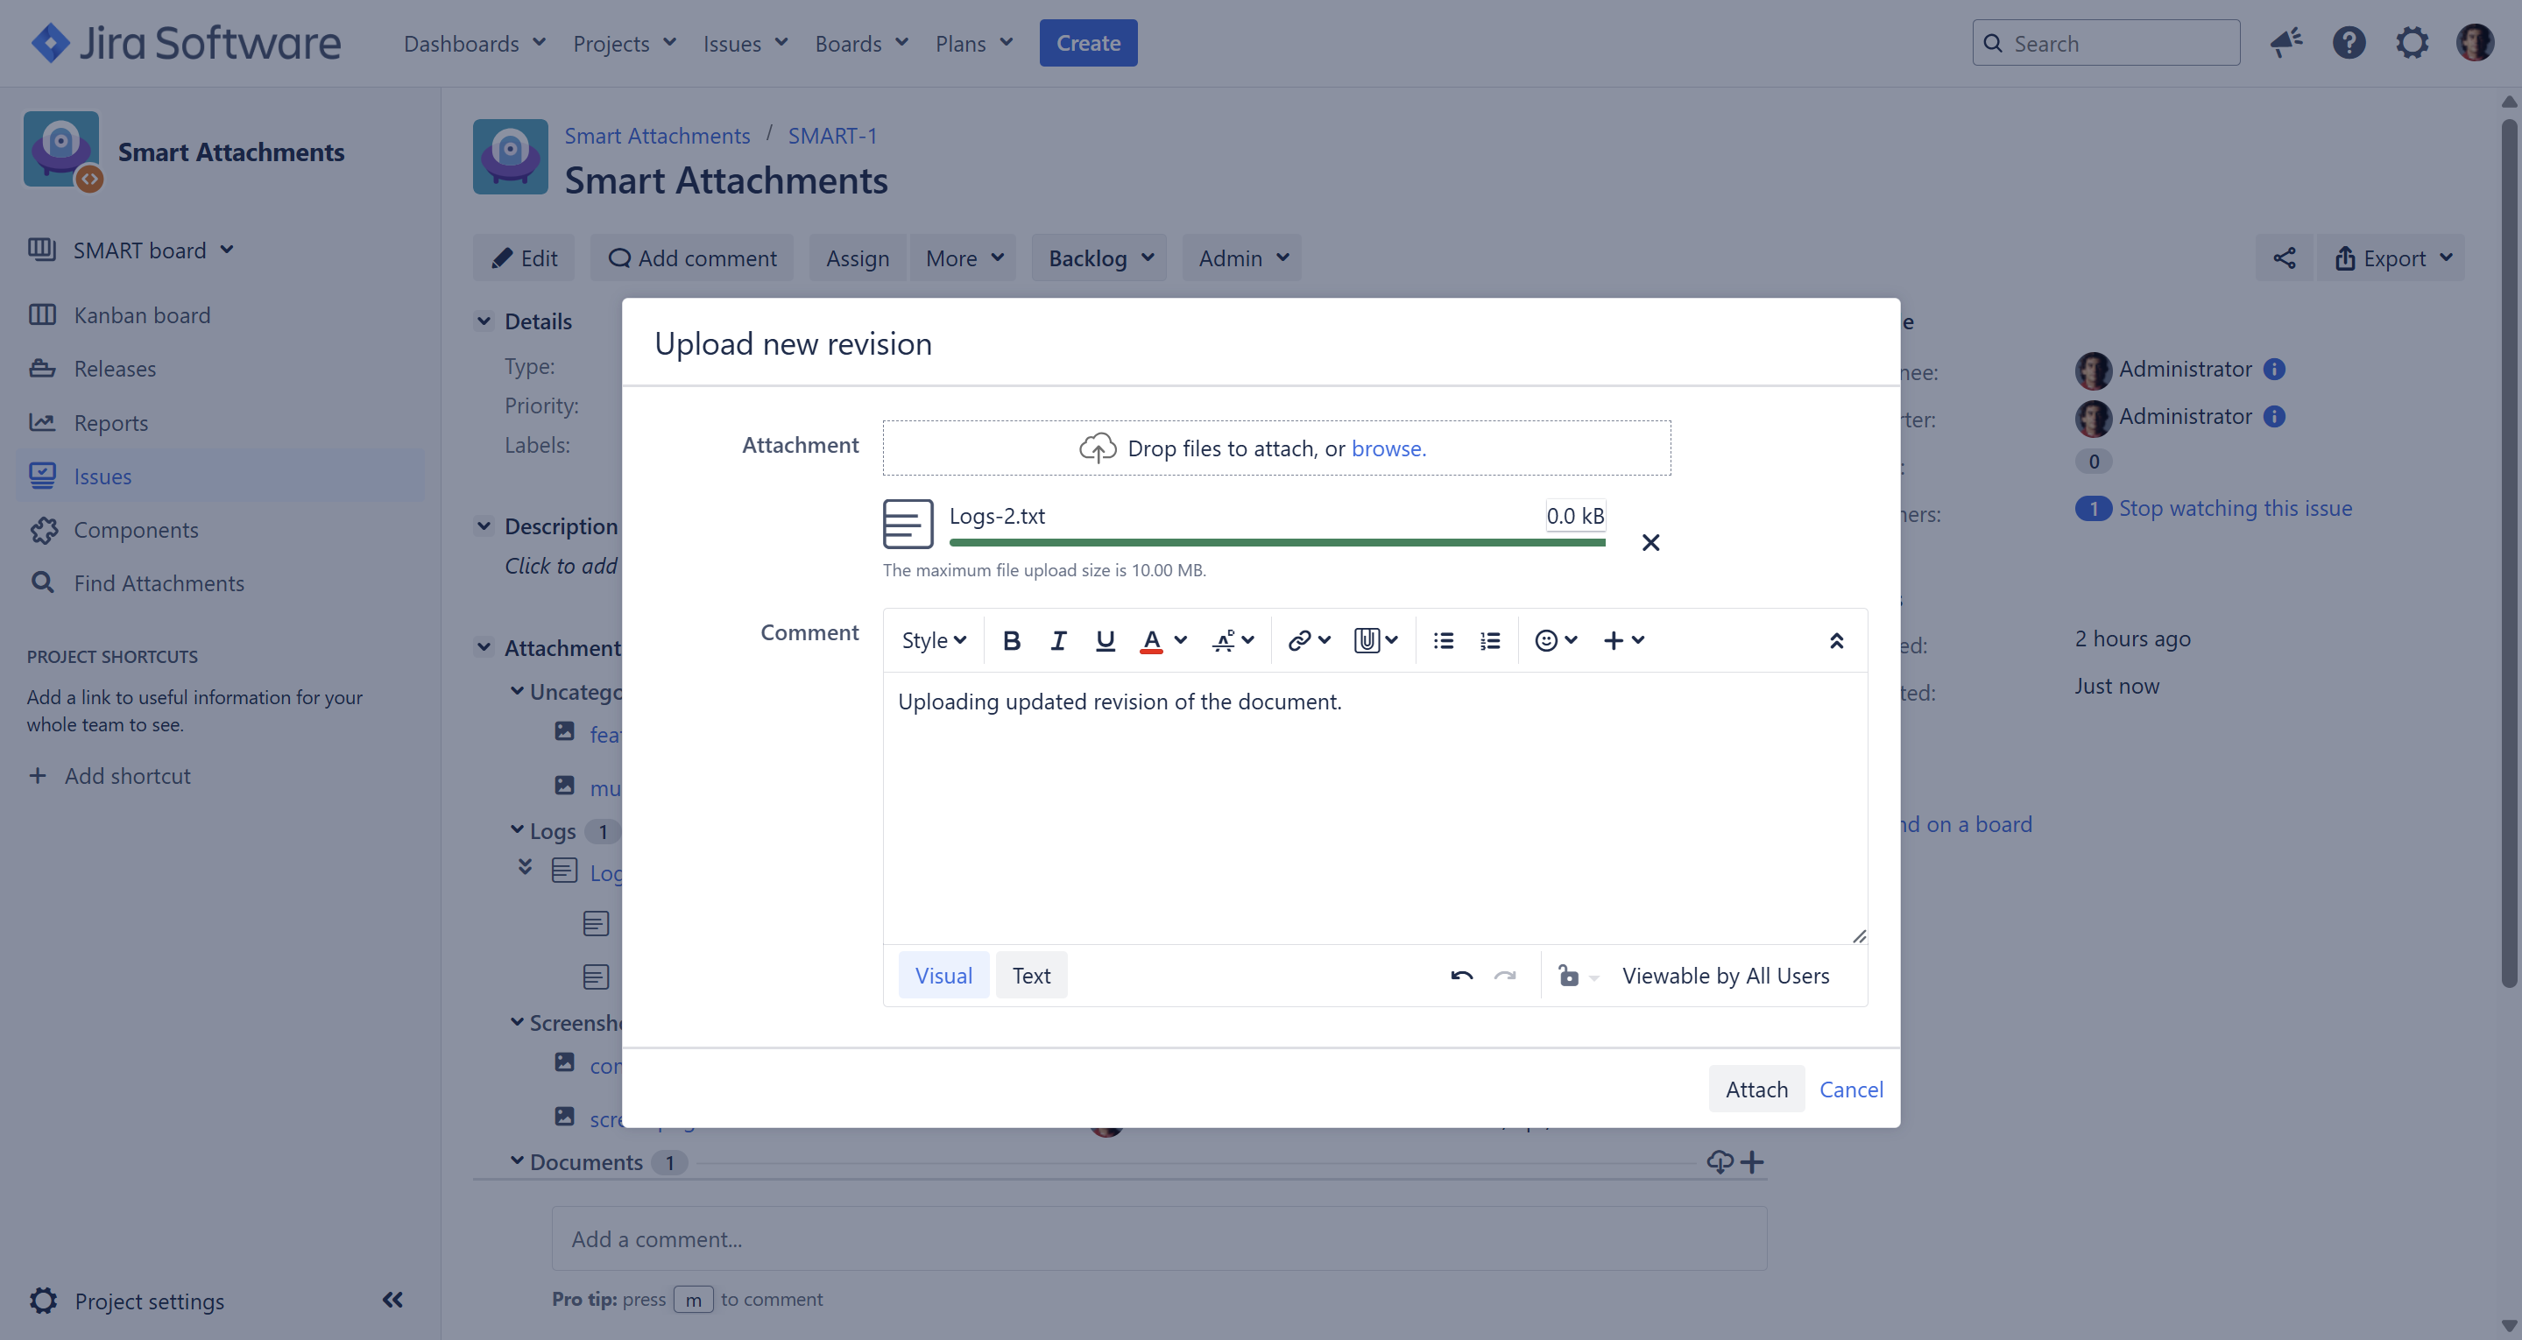Image resolution: width=2522 pixels, height=1340 pixels.
Task: Remove the Logs-2.txt attachment
Action: (1650, 542)
